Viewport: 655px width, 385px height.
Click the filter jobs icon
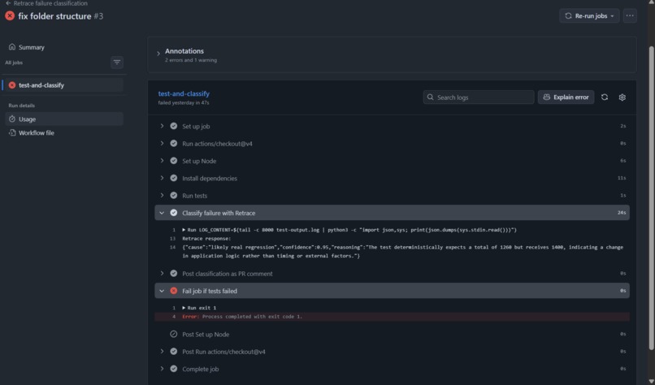pyautogui.click(x=117, y=63)
